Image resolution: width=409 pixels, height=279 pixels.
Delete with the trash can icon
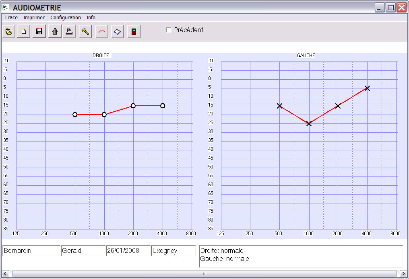click(x=55, y=32)
